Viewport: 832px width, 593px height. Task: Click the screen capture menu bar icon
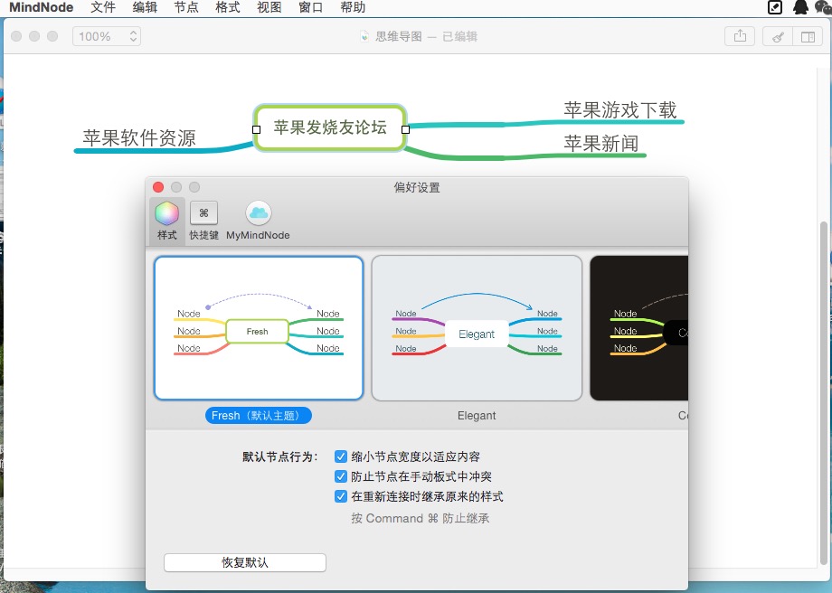pos(775,7)
